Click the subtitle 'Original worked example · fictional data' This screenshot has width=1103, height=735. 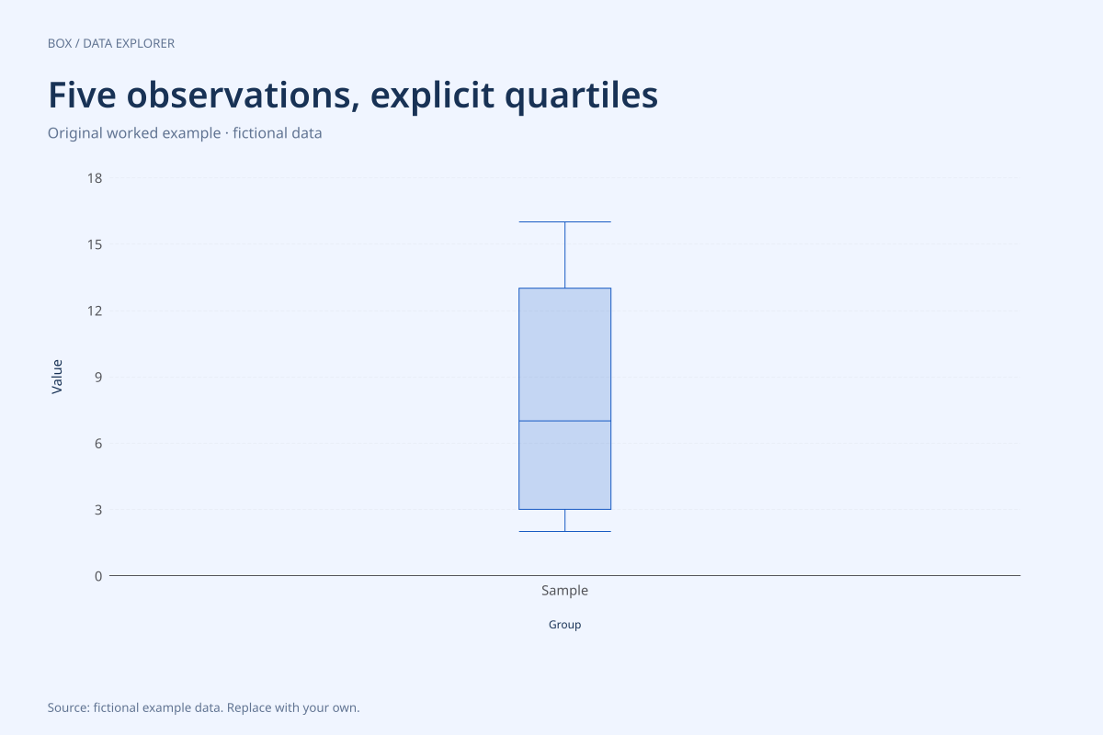tap(185, 132)
